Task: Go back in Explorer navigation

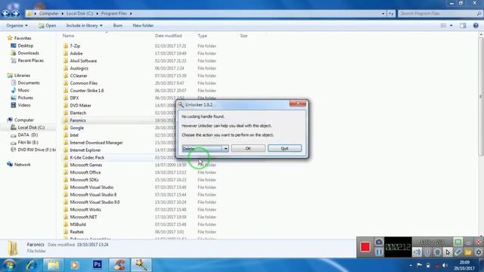Action: [x=6, y=14]
